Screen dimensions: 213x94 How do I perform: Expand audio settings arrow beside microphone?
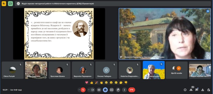click(79, 90)
